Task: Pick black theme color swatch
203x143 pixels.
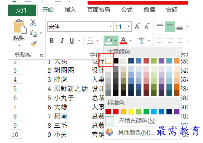Action: coord(116,61)
